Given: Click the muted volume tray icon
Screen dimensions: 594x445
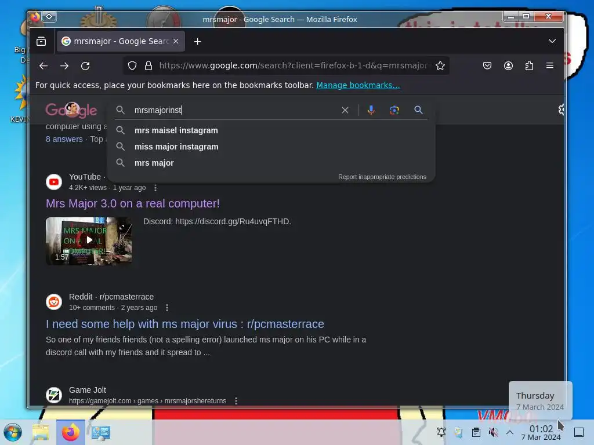Looking at the screenshot, I should (x=493, y=432).
